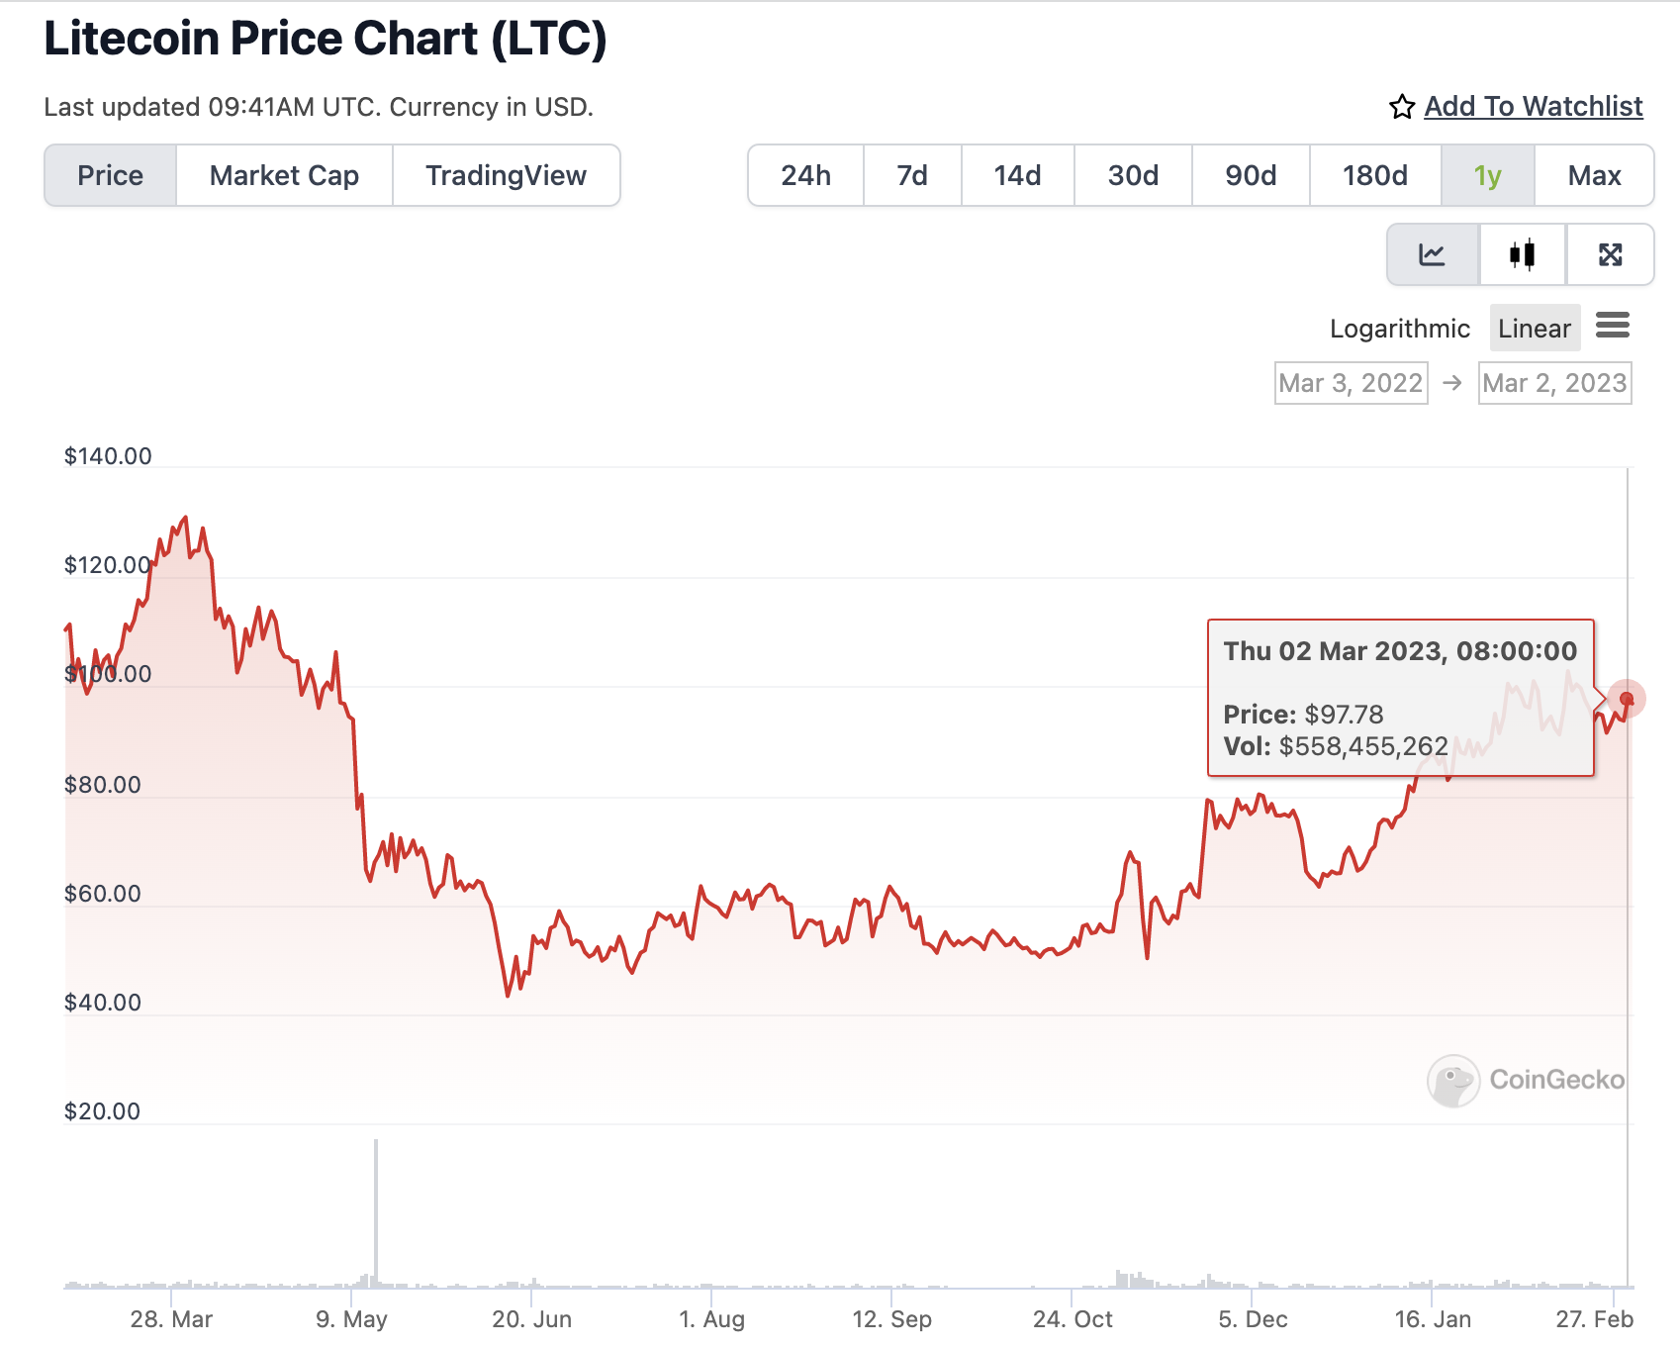
Task: Open the chart options hamburger menu
Action: click(1613, 327)
